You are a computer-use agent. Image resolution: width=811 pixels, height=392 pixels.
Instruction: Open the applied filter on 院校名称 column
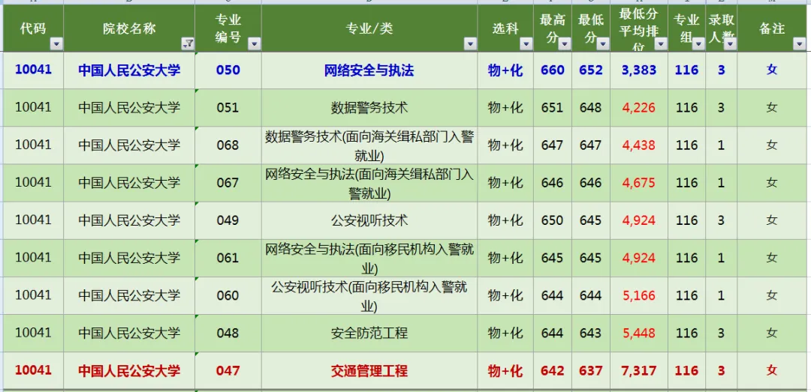coord(188,44)
